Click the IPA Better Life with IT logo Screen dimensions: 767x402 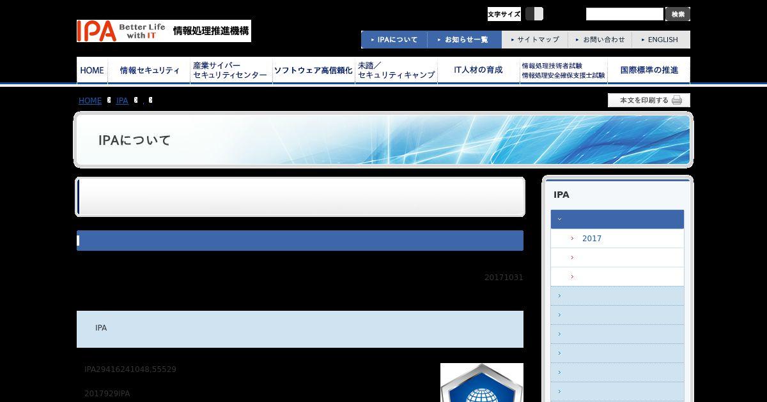pos(164,31)
